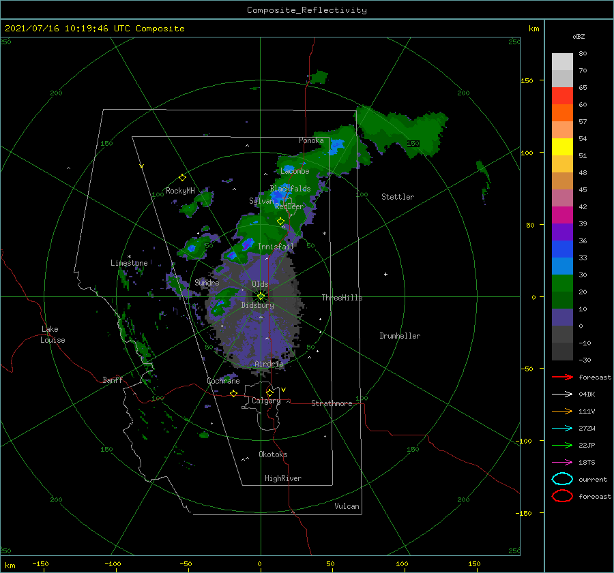Click the cyan 27ZW arrow icon
The width and height of the screenshot is (614, 573).
click(562, 429)
